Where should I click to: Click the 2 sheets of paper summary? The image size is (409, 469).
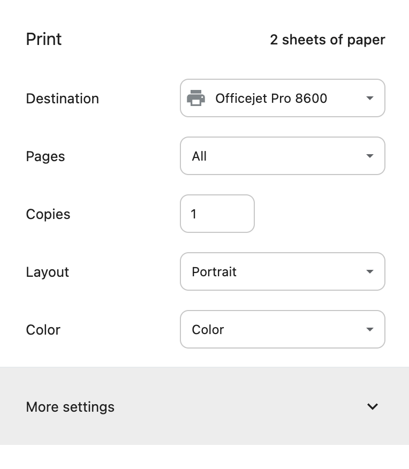click(x=328, y=40)
